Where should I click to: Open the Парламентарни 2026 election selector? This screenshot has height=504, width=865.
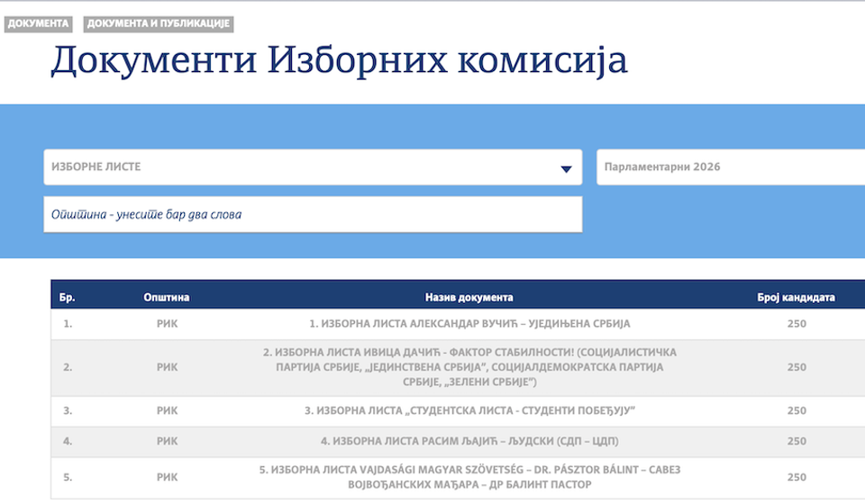pos(731,166)
